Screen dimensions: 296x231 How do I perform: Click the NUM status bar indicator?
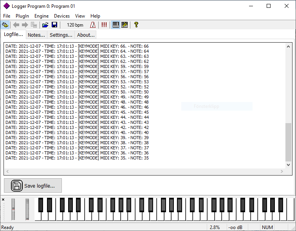pyautogui.click(x=267, y=227)
